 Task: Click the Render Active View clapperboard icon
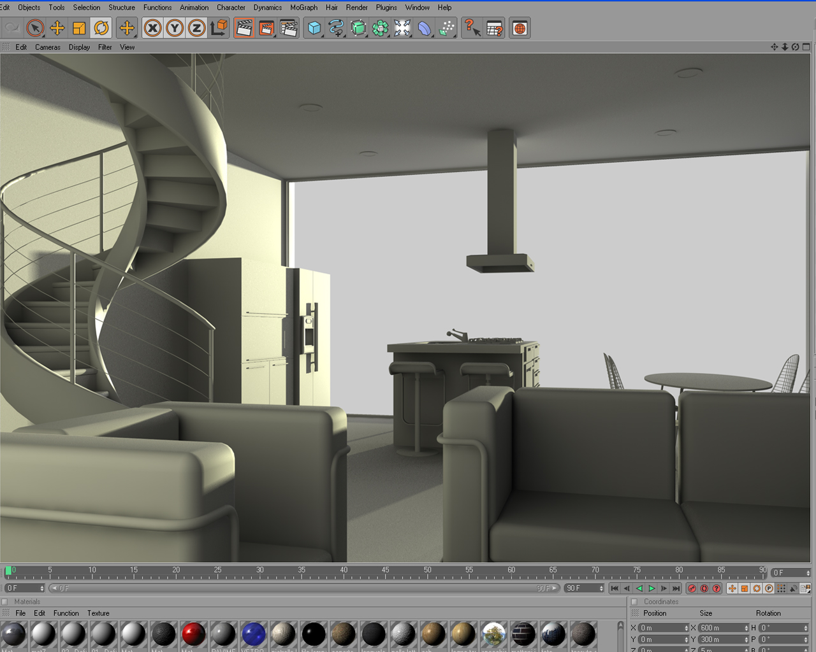[x=244, y=28]
